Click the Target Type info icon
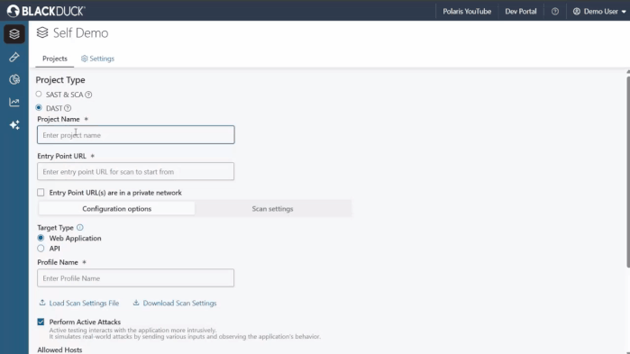The width and height of the screenshot is (630, 354). 80,228
